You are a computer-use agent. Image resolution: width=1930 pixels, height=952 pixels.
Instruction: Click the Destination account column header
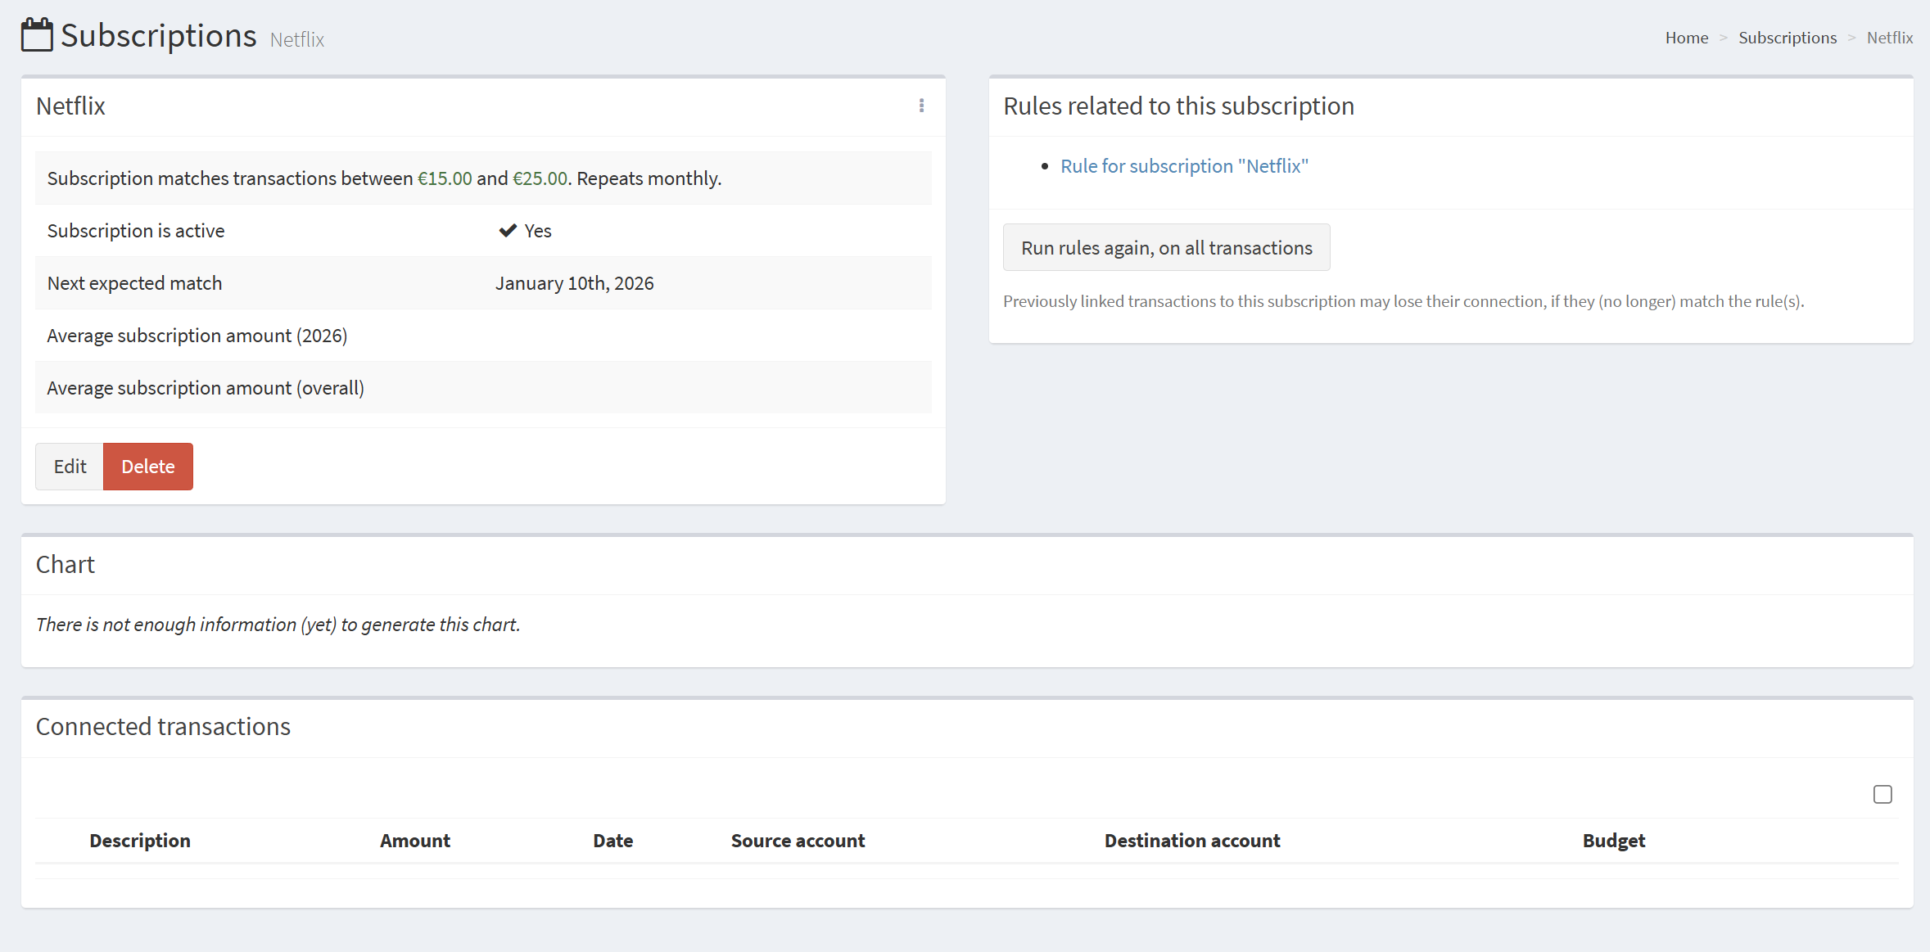pyautogui.click(x=1192, y=841)
